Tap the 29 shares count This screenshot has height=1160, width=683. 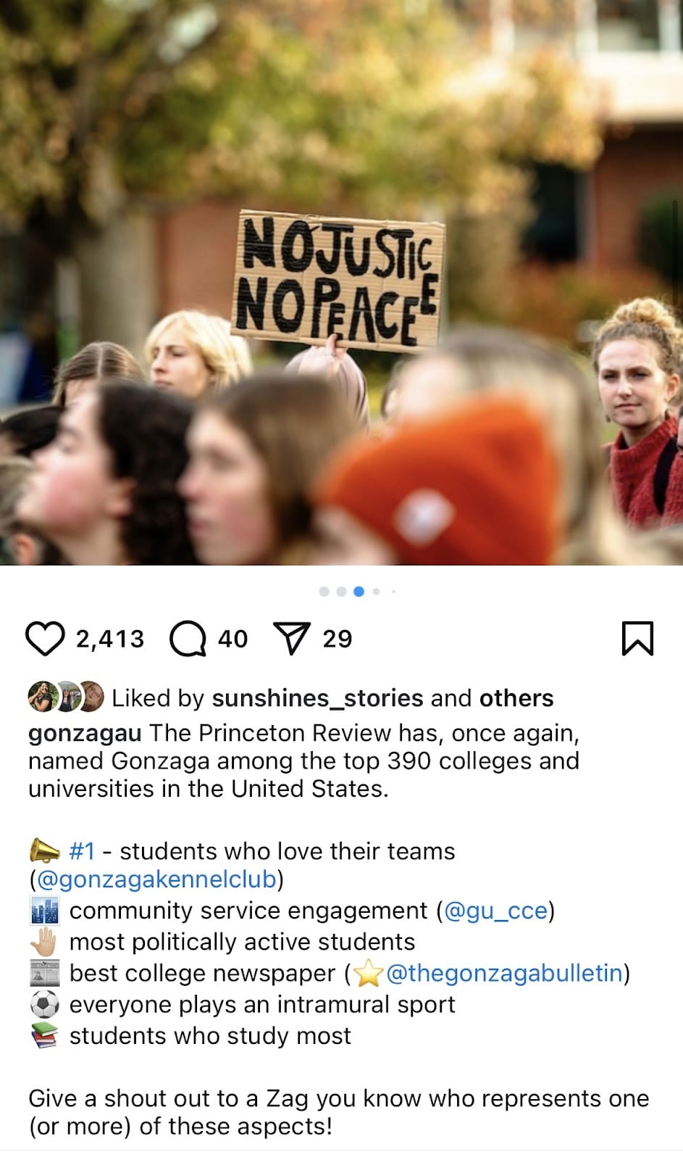tap(337, 639)
